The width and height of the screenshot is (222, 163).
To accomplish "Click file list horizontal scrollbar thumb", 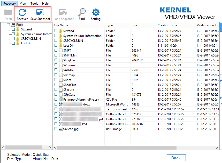I will (117, 148).
